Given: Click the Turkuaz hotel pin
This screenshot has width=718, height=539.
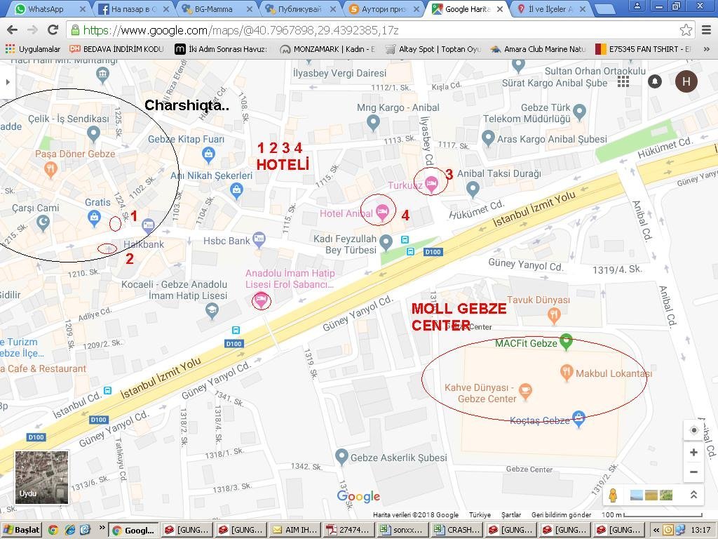Looking at the screenshot, I should click(x=431, y=184).
